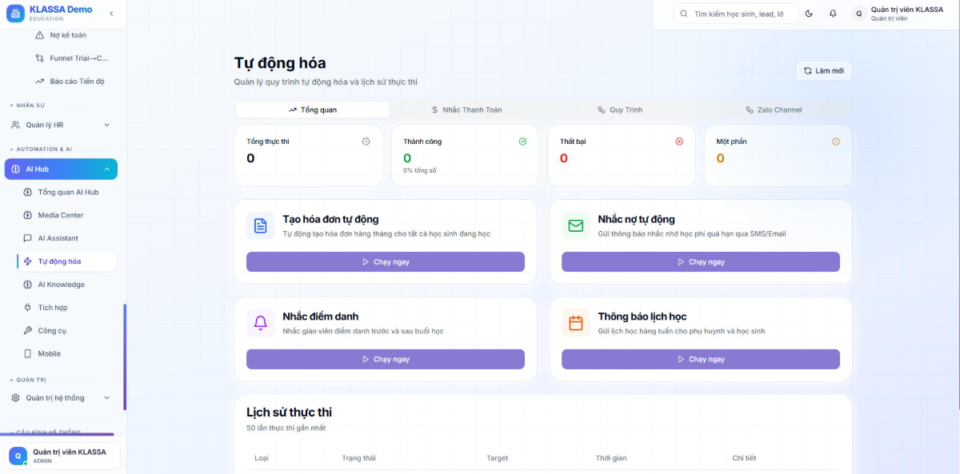Collapse sidebar with chevron icon
The image size is (960, 474).
tap(111, 14)
